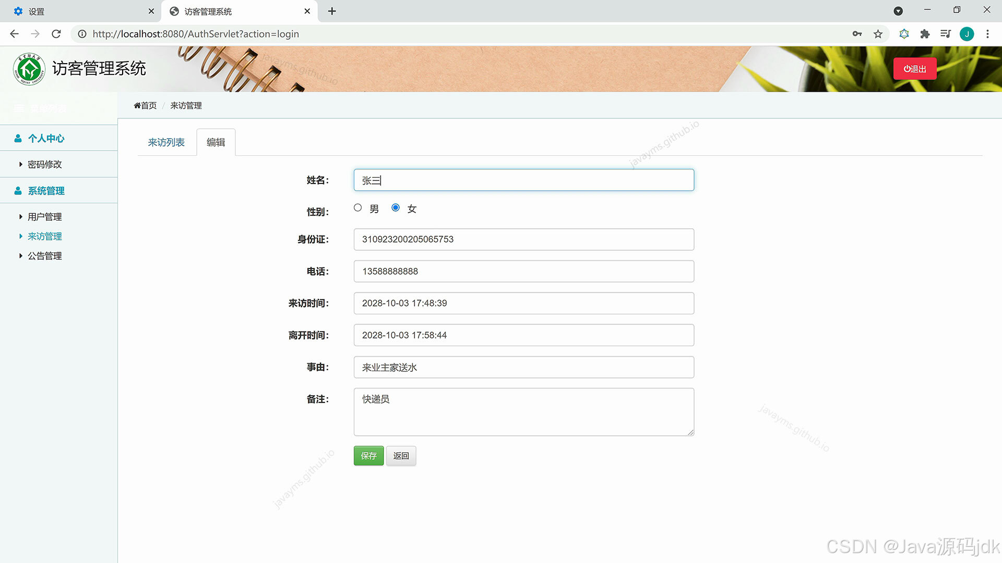Open 用户管理 in the sidebar
This screenshot has width=1002, height=563.
44,217
